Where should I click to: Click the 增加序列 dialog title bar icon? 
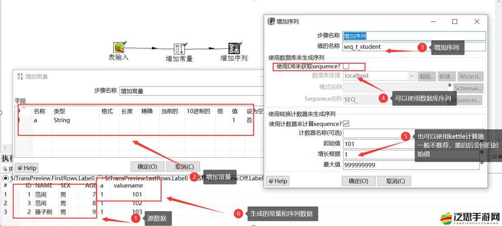pyautogui.click(x=271, y=21)
